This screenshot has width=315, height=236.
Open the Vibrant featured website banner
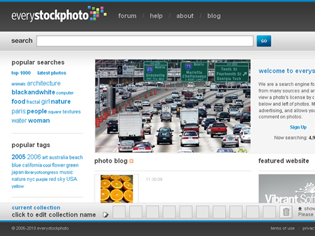point(287,189)
